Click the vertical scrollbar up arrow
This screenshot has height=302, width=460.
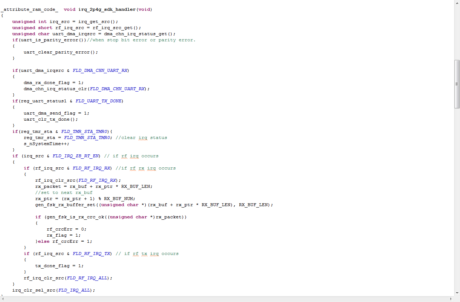(x=457, y=3)
